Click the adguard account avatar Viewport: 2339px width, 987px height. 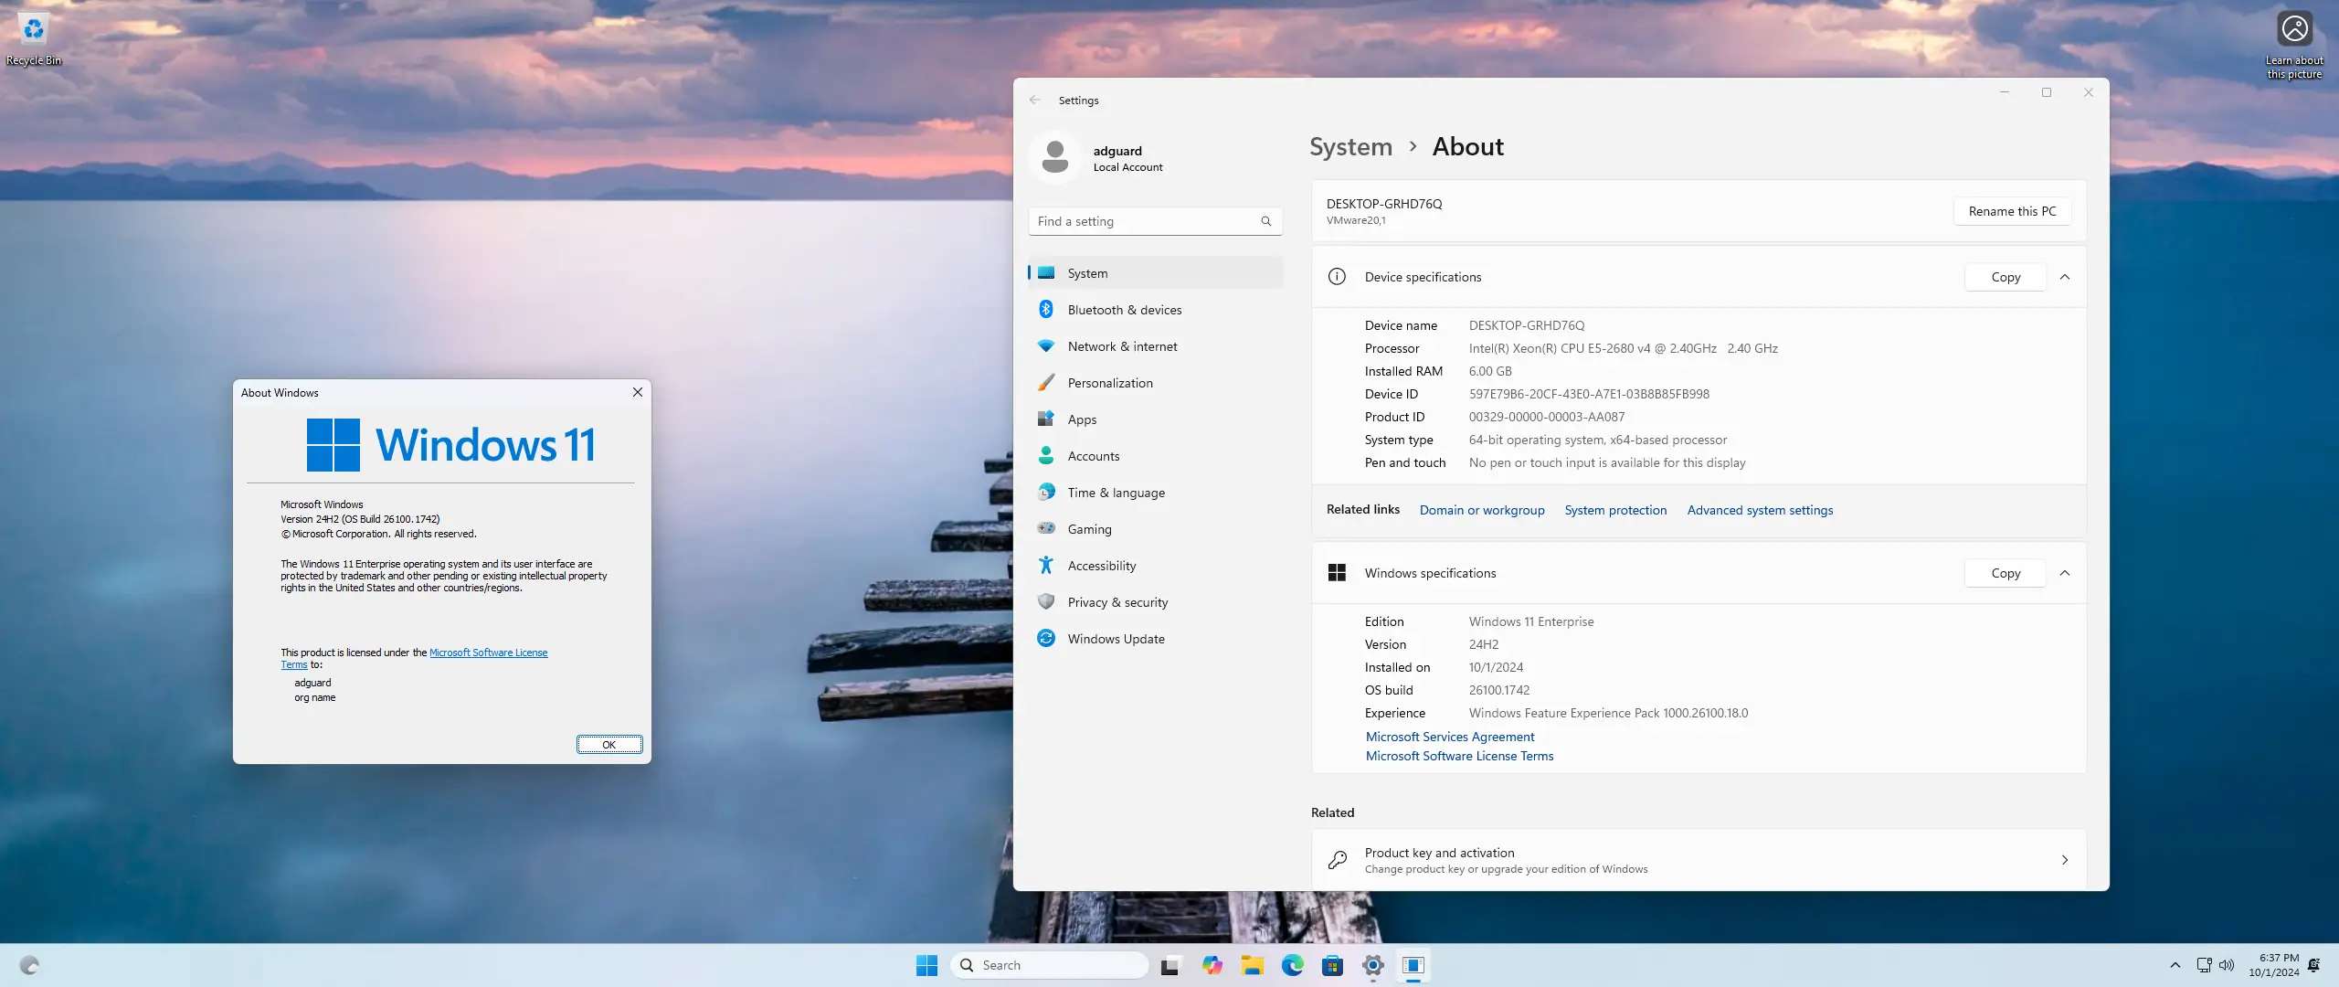pos(1055,157)
